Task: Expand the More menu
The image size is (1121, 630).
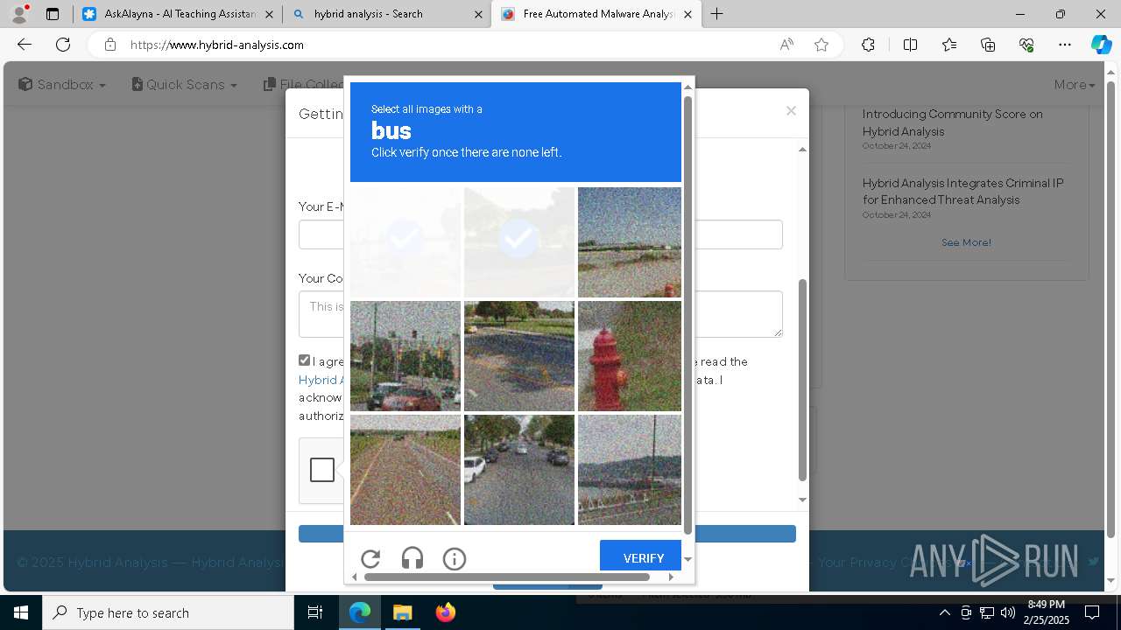Action: tap(1075, 85)
